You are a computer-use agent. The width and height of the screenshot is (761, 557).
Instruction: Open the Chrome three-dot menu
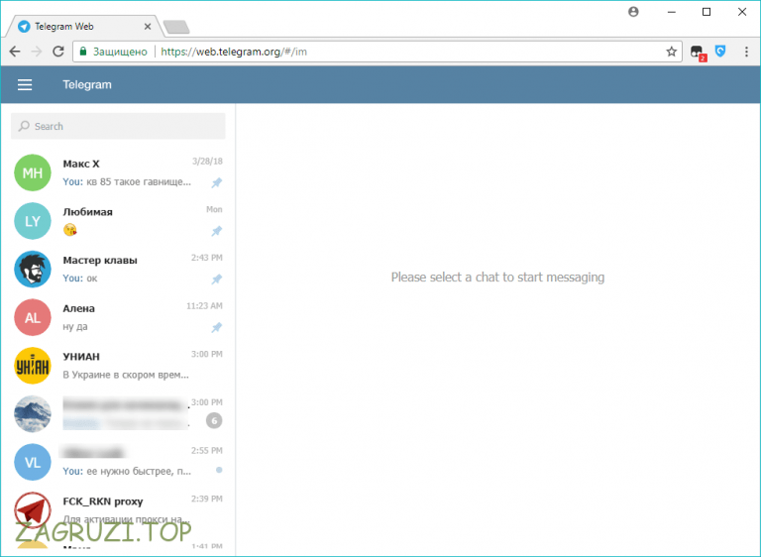coord(746,52)
